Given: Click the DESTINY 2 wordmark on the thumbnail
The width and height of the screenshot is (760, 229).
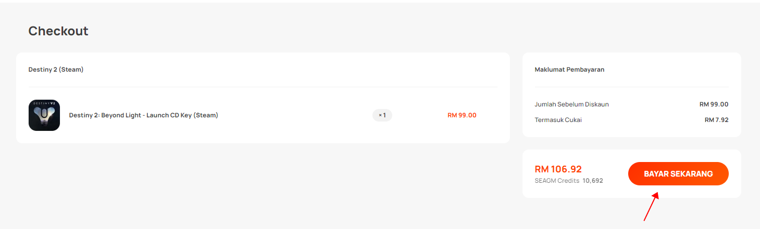Looking at the screenshot, I should click(x=44, y=103).
